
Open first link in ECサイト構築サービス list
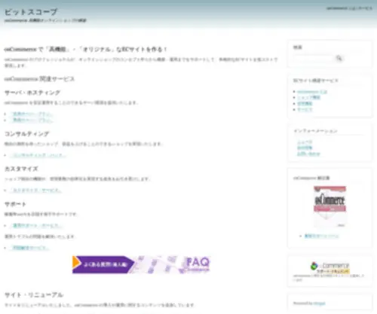pos(312,92)
